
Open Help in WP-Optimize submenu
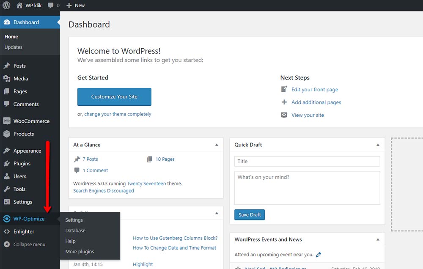pos(70,241)
